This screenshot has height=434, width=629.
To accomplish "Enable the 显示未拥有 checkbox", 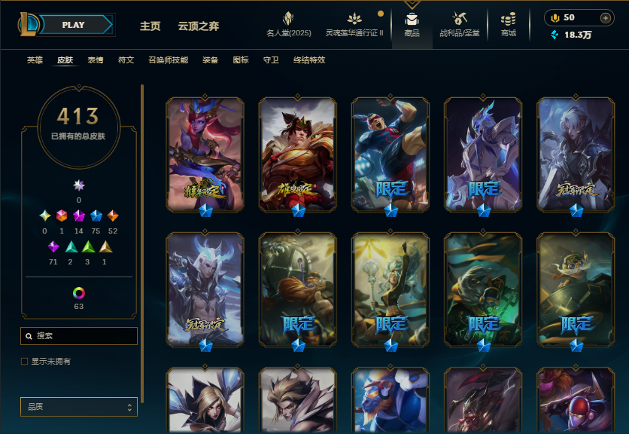I will [x=25, y=361].
